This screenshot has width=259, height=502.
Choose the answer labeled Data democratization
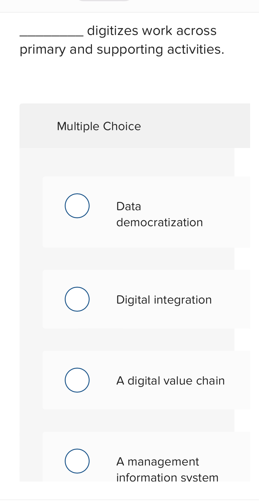click(x=160, y=214)
